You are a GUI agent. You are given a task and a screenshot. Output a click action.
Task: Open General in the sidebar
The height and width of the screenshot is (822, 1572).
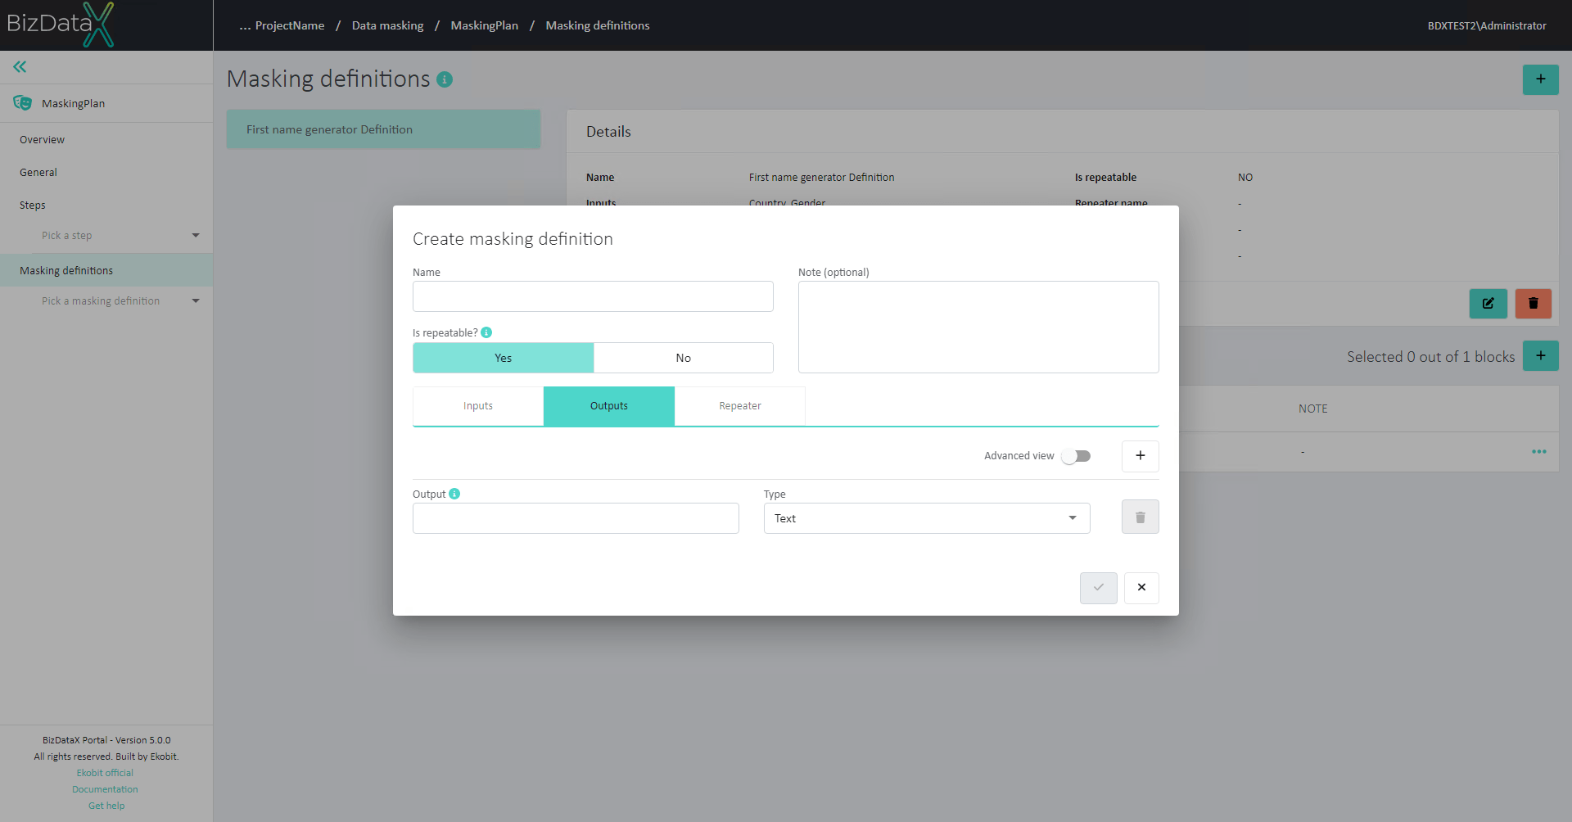tap(38, 173)
